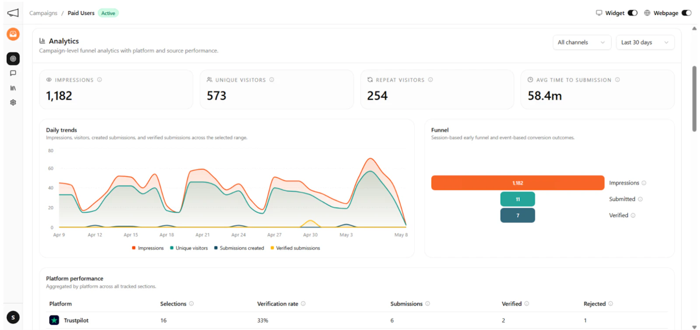Click the eye icon beside Impressions card title
The width and height of the screenshot is (700, 330).
click(49, 80)
